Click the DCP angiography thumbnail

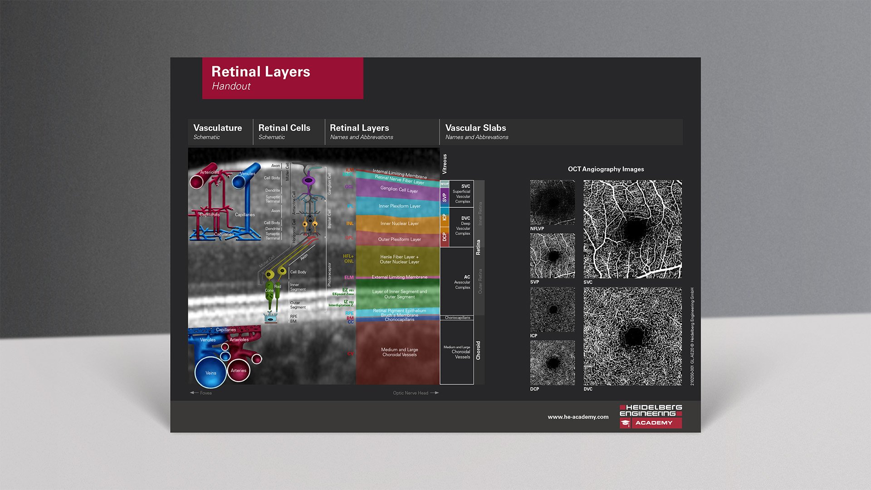(552, 363)
